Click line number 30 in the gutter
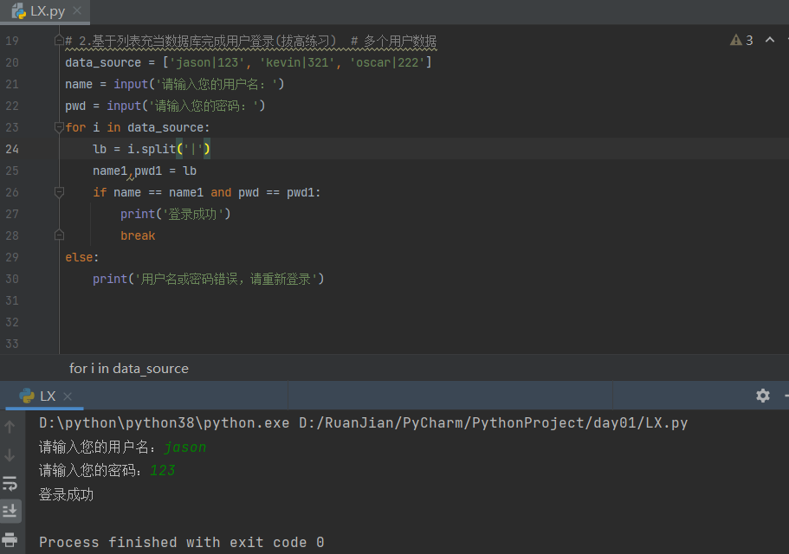 [x=12, y=279]
